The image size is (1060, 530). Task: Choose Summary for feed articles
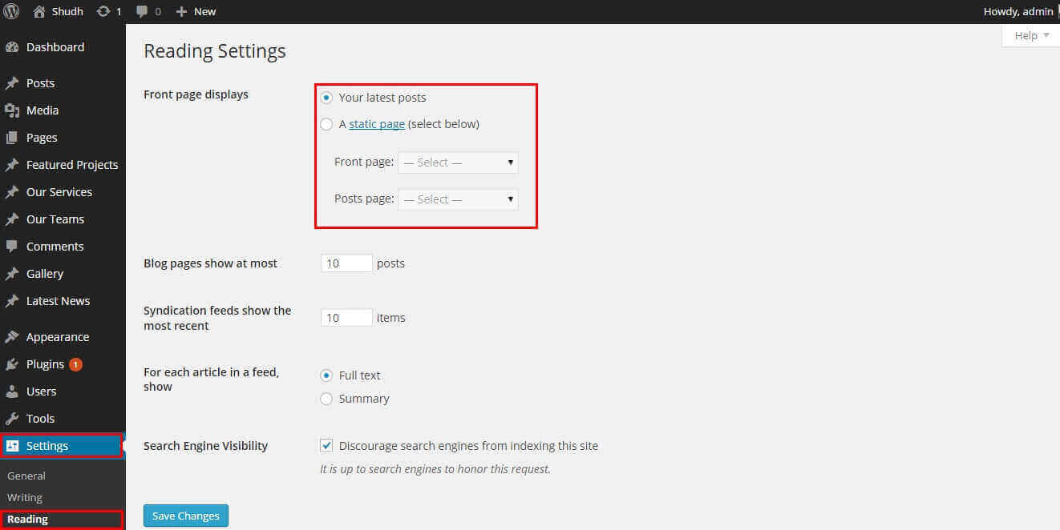[326, 399]
